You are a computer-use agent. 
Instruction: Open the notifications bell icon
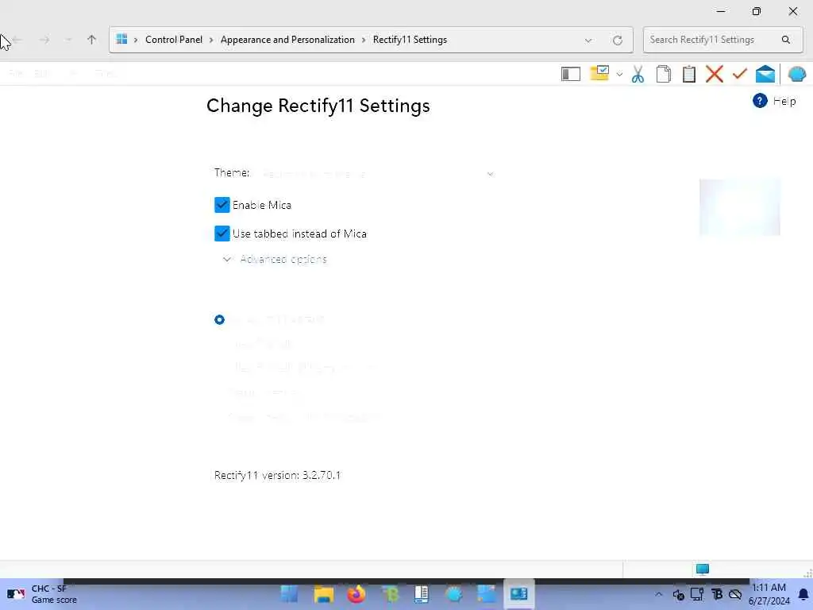(x=803, y=594)
